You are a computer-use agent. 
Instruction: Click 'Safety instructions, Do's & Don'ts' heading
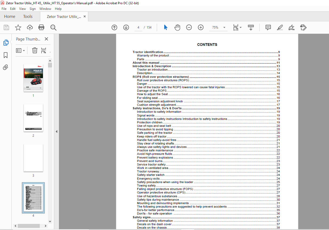point(206,108)
